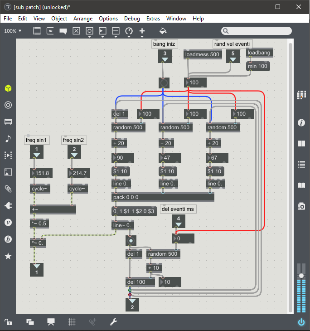Image resolution: width=310 pixels, height=331 pixels.
Task: Select the pack 0 0 0 object
Action: tap(163, 197)
